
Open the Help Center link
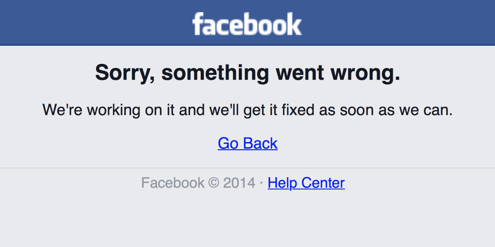tap(306, 183)
